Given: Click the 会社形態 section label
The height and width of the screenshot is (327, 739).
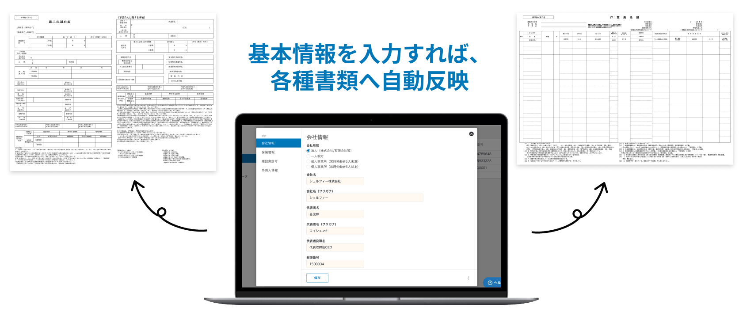Looking at the screenshot, I should [x=313, y=145].
